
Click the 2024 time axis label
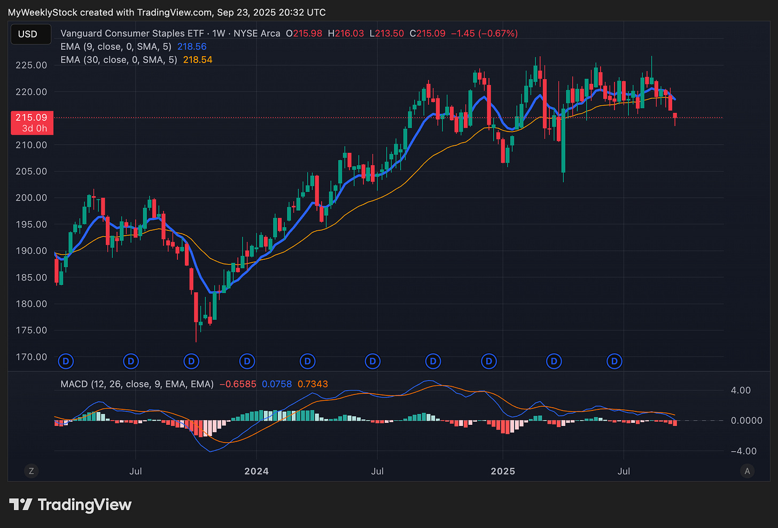pyautogui.click(x=256, y=471)
